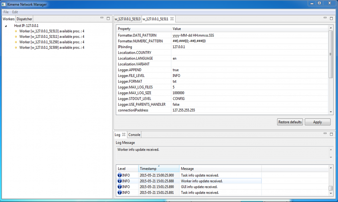
Task: Click status dot of worker w_127.0.0.1_51511
Action: (16, 37)
